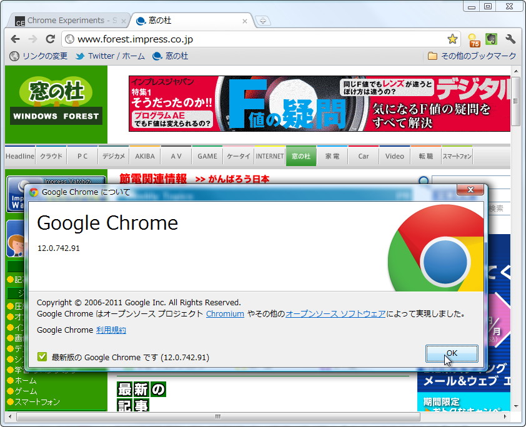Select the GAME category tab
Viewport: 526px width, 427px height.
tap(207, 156)
